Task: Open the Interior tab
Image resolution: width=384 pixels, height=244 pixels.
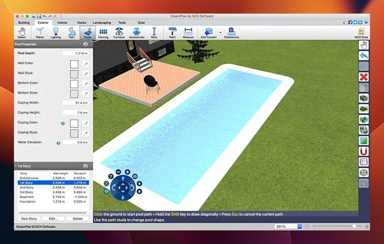Action: click(x=62, y=23)
